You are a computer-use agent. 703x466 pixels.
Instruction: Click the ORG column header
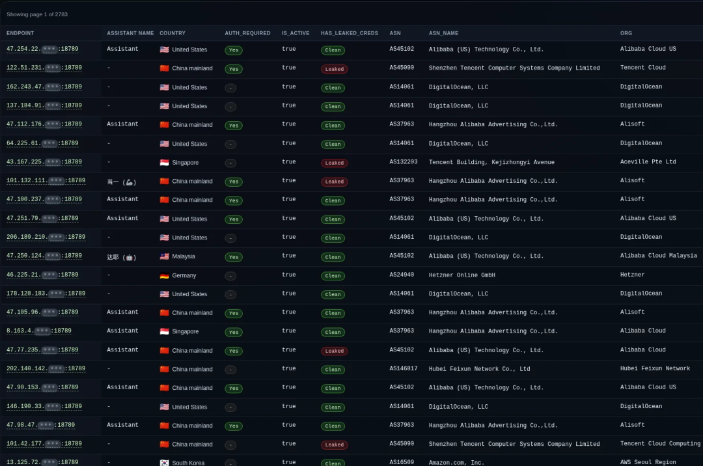tap(626, 33)
